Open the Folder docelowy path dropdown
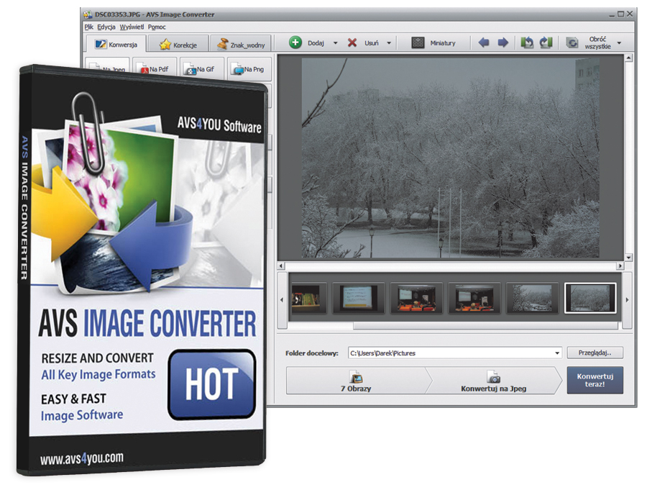 pos(557,353)
